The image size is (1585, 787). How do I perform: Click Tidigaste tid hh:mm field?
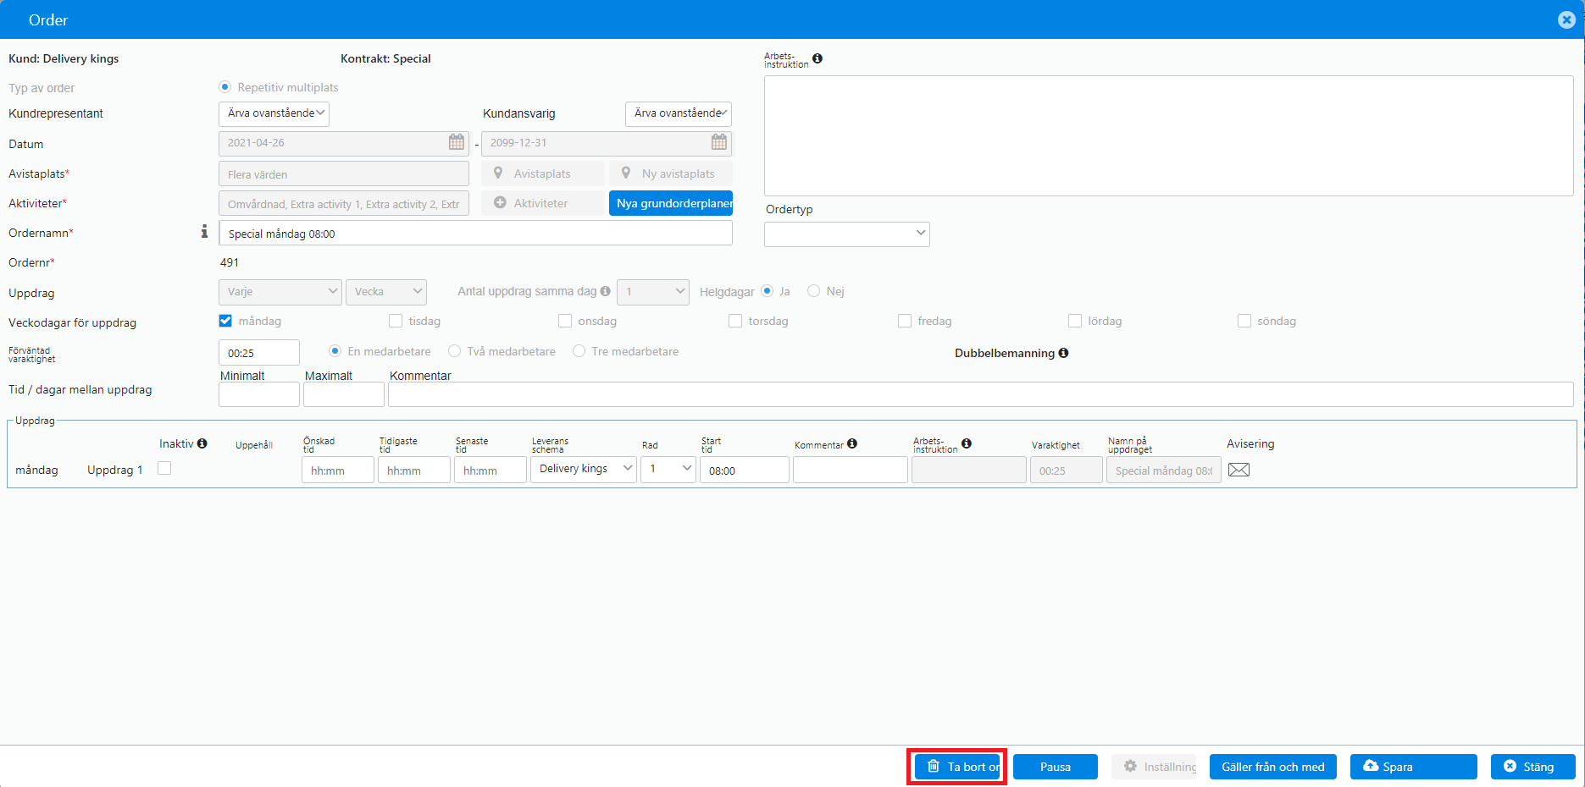pyautogui.click(x=414, y=471)
